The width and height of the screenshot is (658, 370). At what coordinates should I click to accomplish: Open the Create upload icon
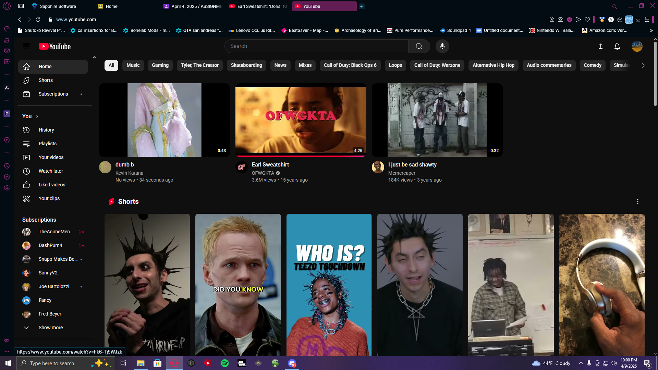pyautogui.click(x=600, y=46)
